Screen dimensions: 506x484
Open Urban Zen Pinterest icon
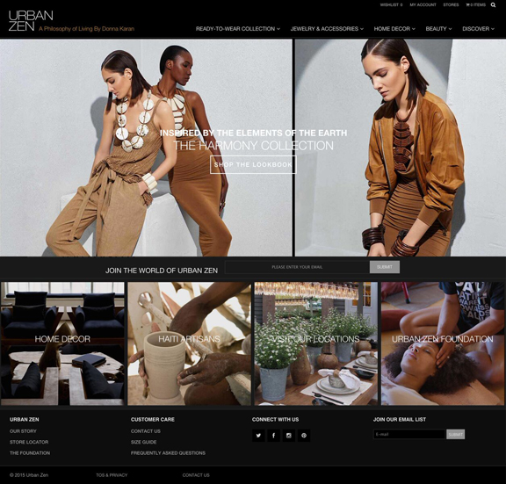[x=304, y=436]
